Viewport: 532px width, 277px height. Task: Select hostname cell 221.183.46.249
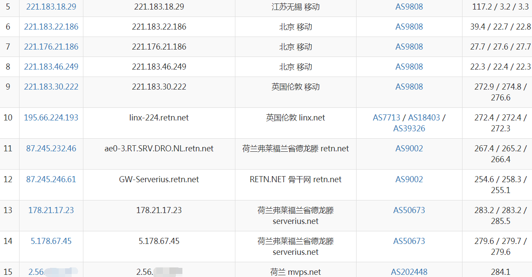[x=159, y=67]
